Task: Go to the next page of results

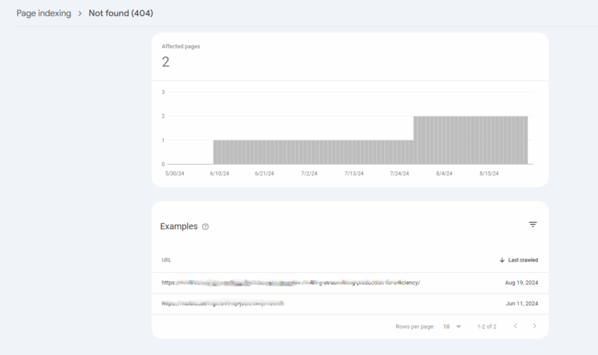Action: point(534,326)
